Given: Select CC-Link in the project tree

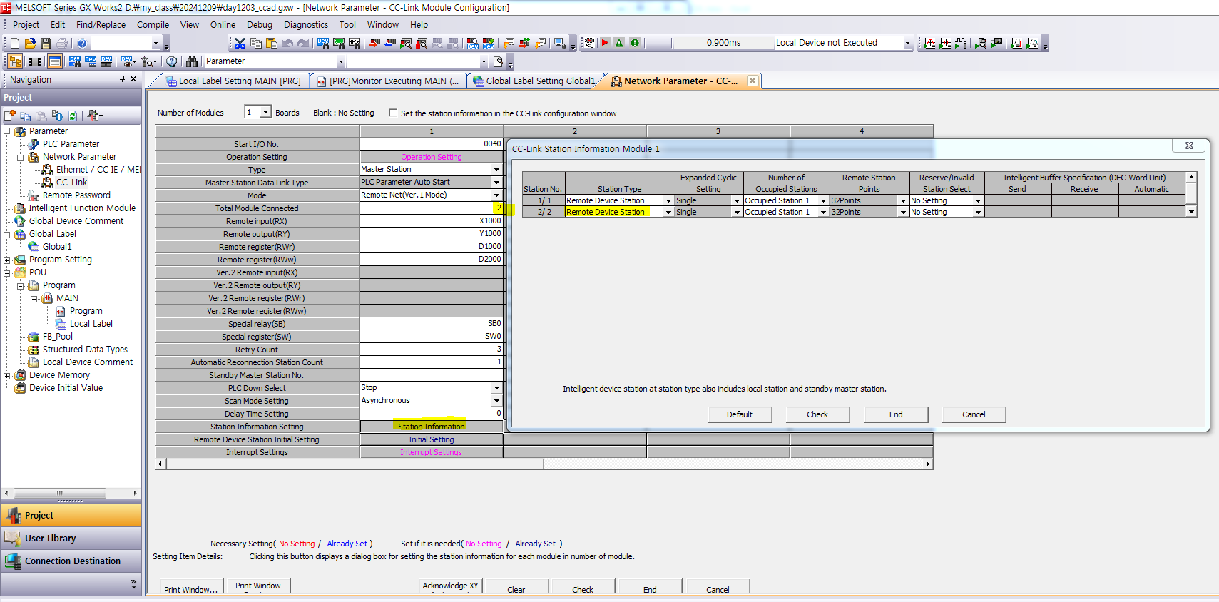Looking at the screenshot, I should (71, 183).
